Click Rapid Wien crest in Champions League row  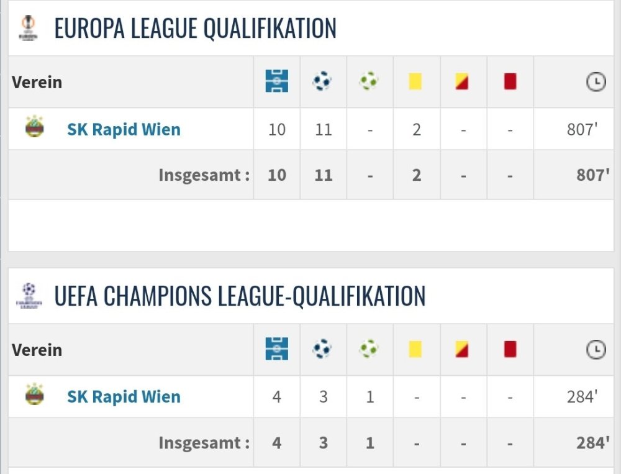[x=35, y=394]
